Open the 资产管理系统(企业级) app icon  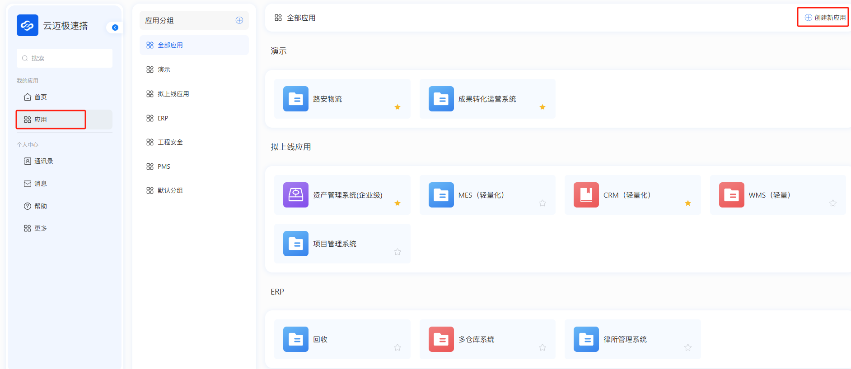(296, 195)
